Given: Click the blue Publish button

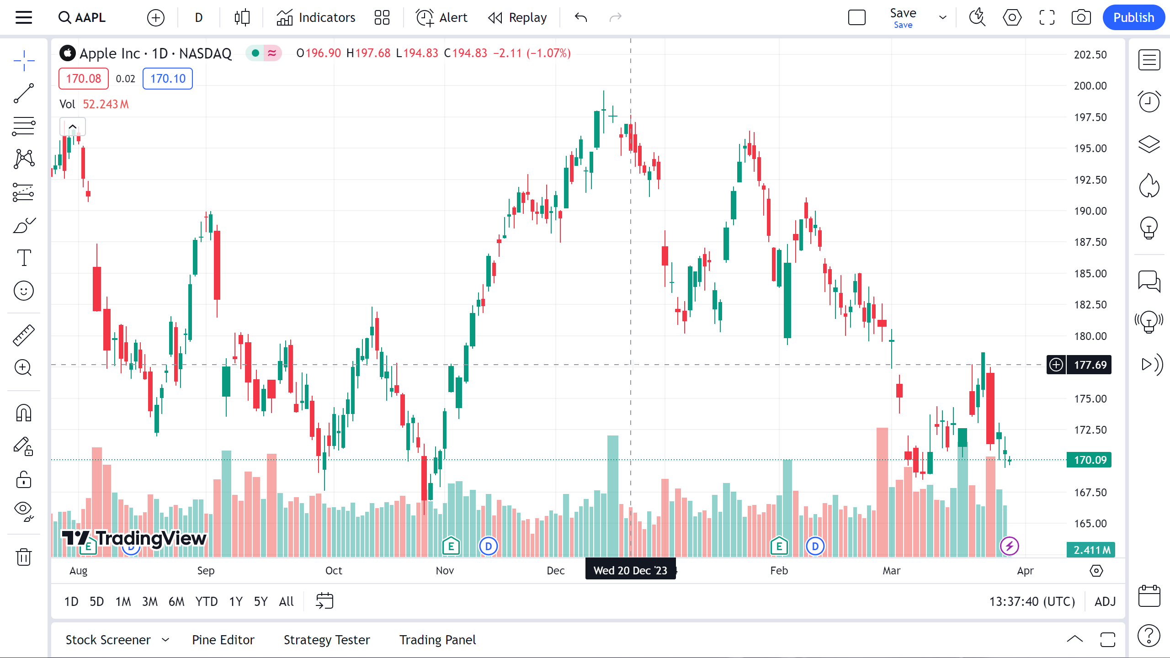Looking at the screenshot, I should 1133,18.
